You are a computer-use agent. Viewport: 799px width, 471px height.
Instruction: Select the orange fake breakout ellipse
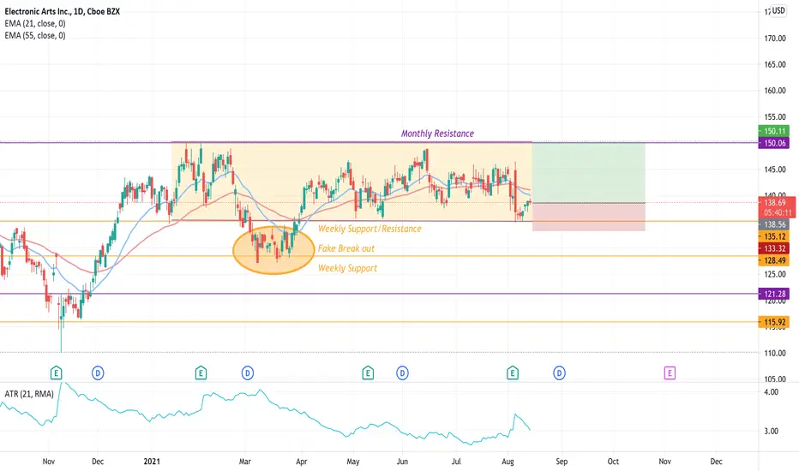[x=273, y=251]
